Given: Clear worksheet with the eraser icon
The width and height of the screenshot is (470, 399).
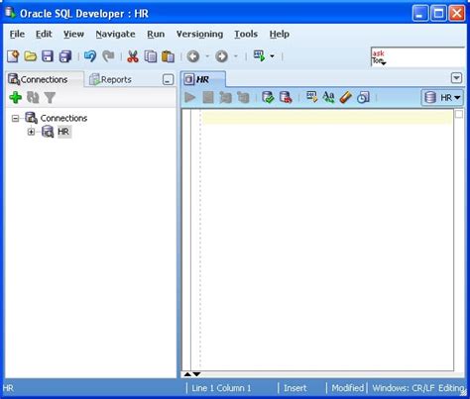Looking at the screenshot, I should click(345, 97).
